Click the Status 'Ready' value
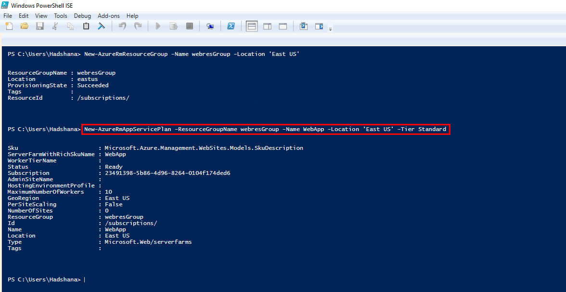Image resolution: width=566 pixels, height=292 pixels. click(114, 167)
